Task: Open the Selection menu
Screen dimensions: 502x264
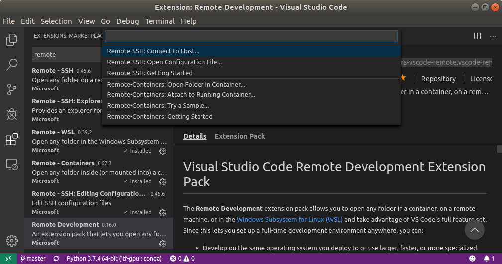Action: (56, 21)
